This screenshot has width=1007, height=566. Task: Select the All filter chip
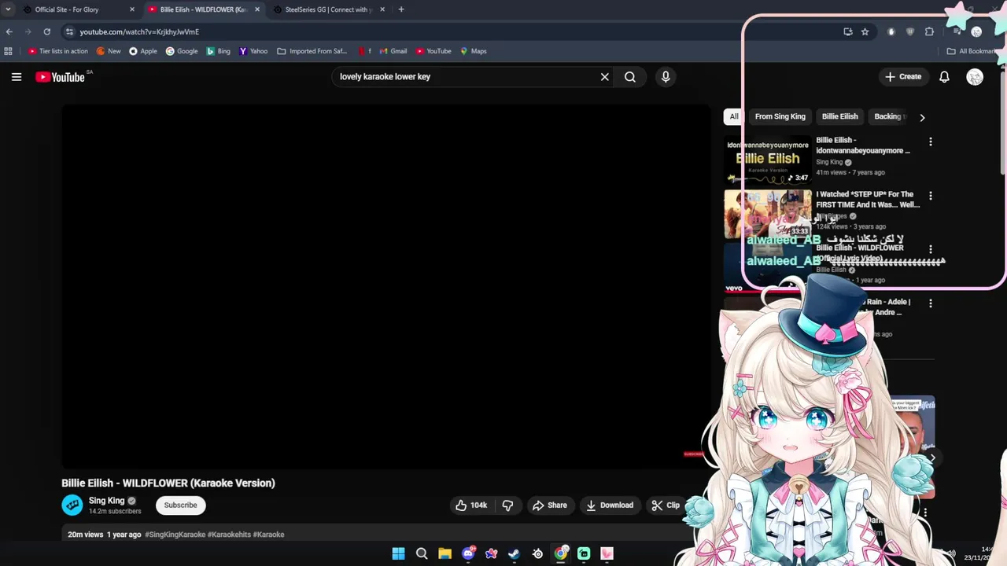click(x=734, y=116)
